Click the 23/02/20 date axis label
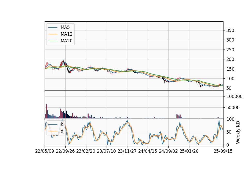Image resolution: width=248 pixels, height=178 pixels. coord(86,151)
